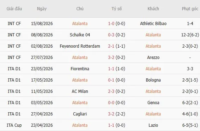The width and height of the screenshot is (200, 131).
Task: Open Atalanta home team link dated 15/08/2026
Action: pyautogui.click(x=80, y=24)
